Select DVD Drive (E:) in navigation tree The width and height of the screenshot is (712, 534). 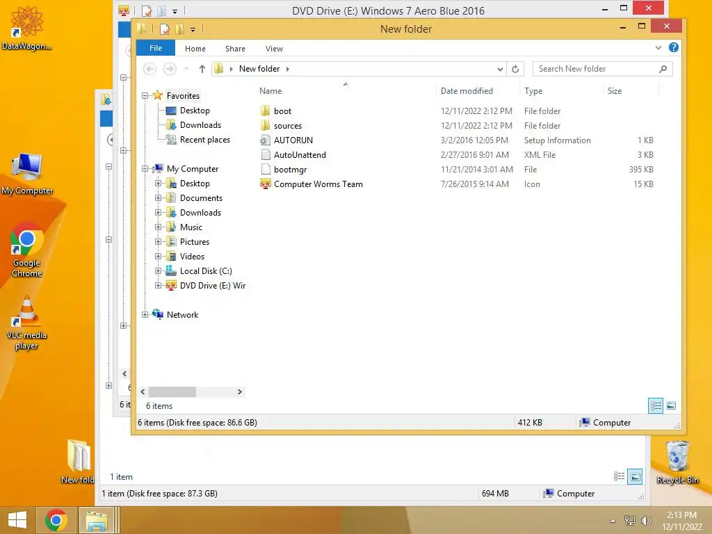pos(213,286)
